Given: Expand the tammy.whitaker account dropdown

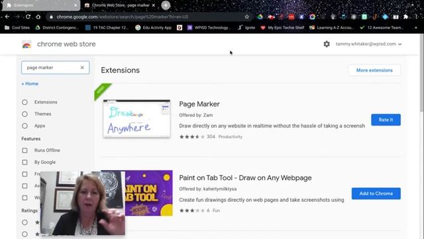Looking at the screenshot, I should 368,44.
